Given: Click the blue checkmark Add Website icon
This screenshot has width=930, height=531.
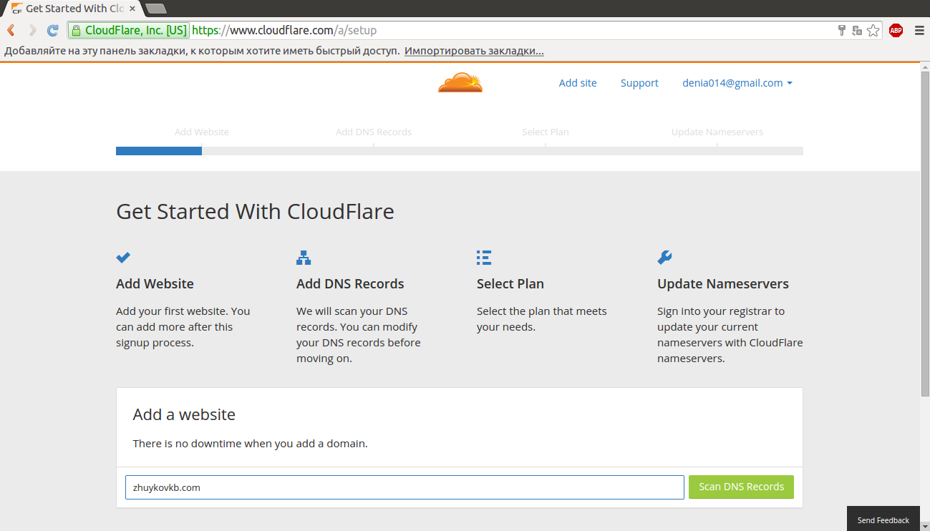Looking at the screenshot, I should pyautogui.click(x=123, y=258).
